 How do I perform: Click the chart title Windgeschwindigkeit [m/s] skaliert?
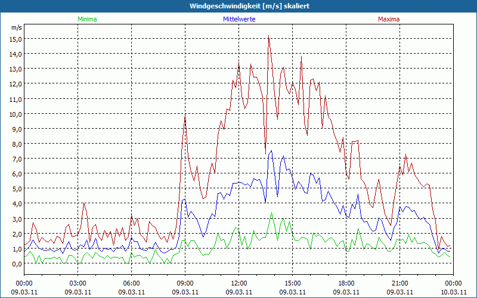pyautogui.click(x=249, y=6)
